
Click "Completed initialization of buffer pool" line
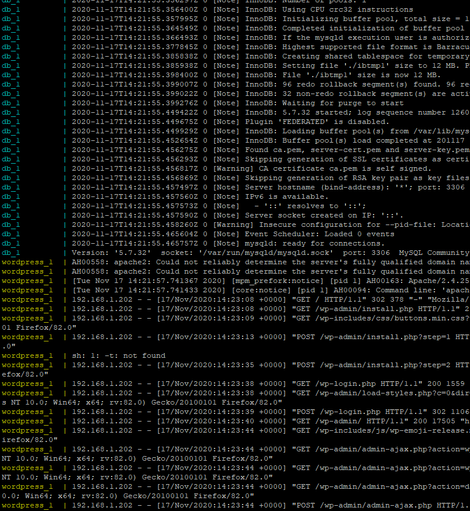pyautogui.click(x=373, y=28)
